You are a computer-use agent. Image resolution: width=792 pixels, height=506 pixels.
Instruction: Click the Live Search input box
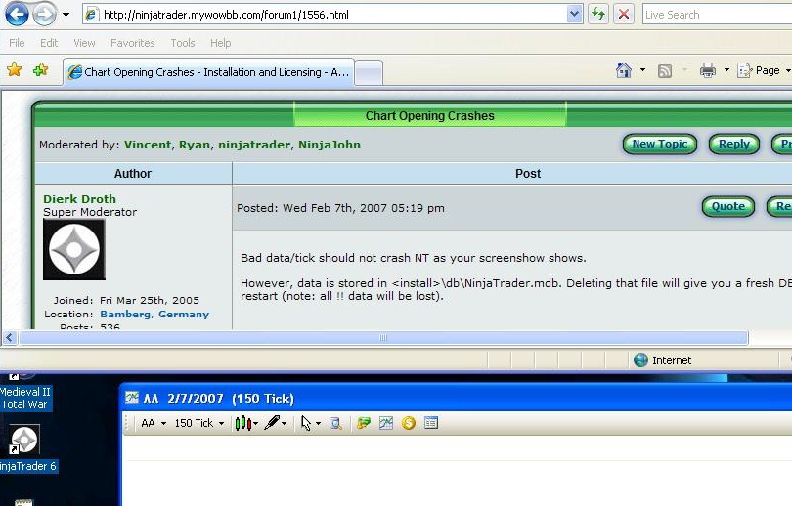click(x=718, y=15)
